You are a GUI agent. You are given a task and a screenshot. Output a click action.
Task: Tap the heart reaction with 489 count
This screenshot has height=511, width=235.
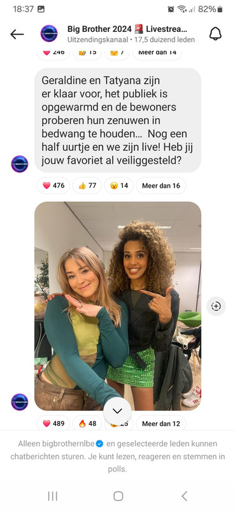pos(53,423)
